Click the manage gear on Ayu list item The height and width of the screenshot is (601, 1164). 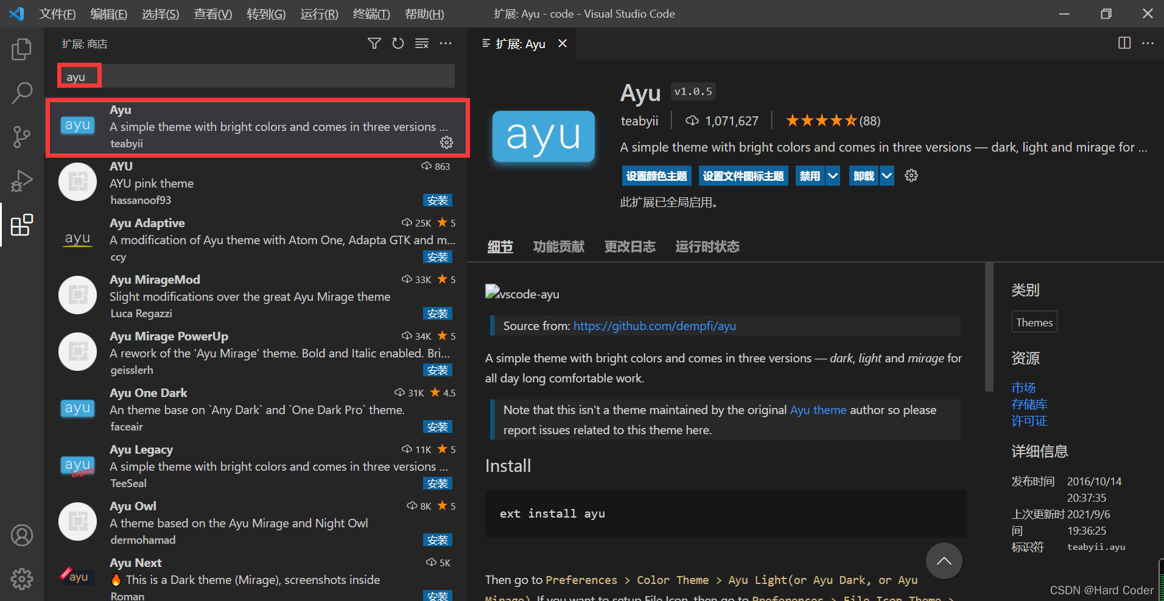pos(446,142)
